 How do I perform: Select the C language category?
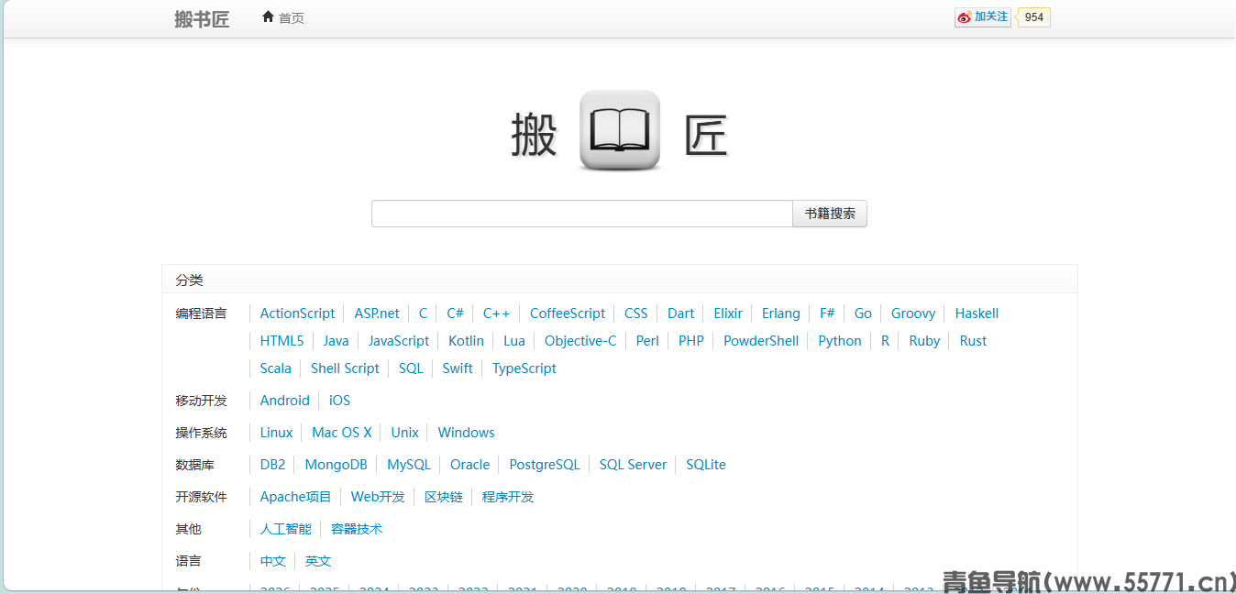click(423, 313)
